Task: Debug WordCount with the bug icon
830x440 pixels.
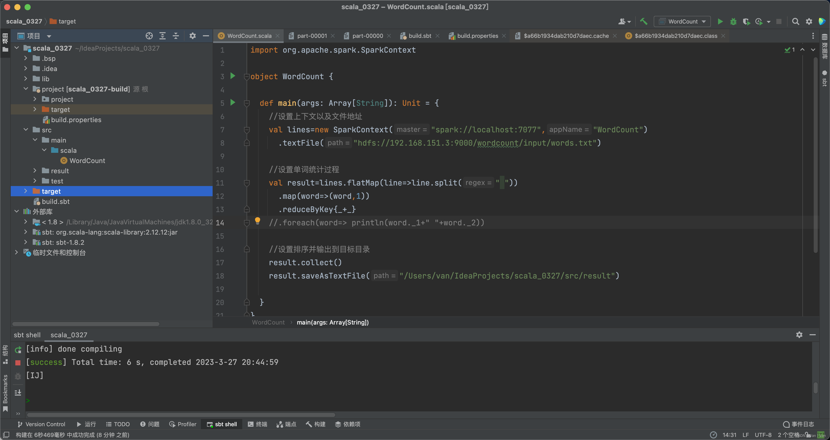Action: click(x=733, y=21)
